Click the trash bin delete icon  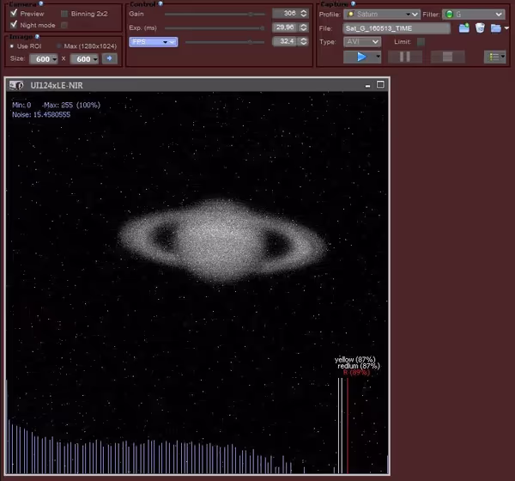pyautogui.click(x=480, y=28)
